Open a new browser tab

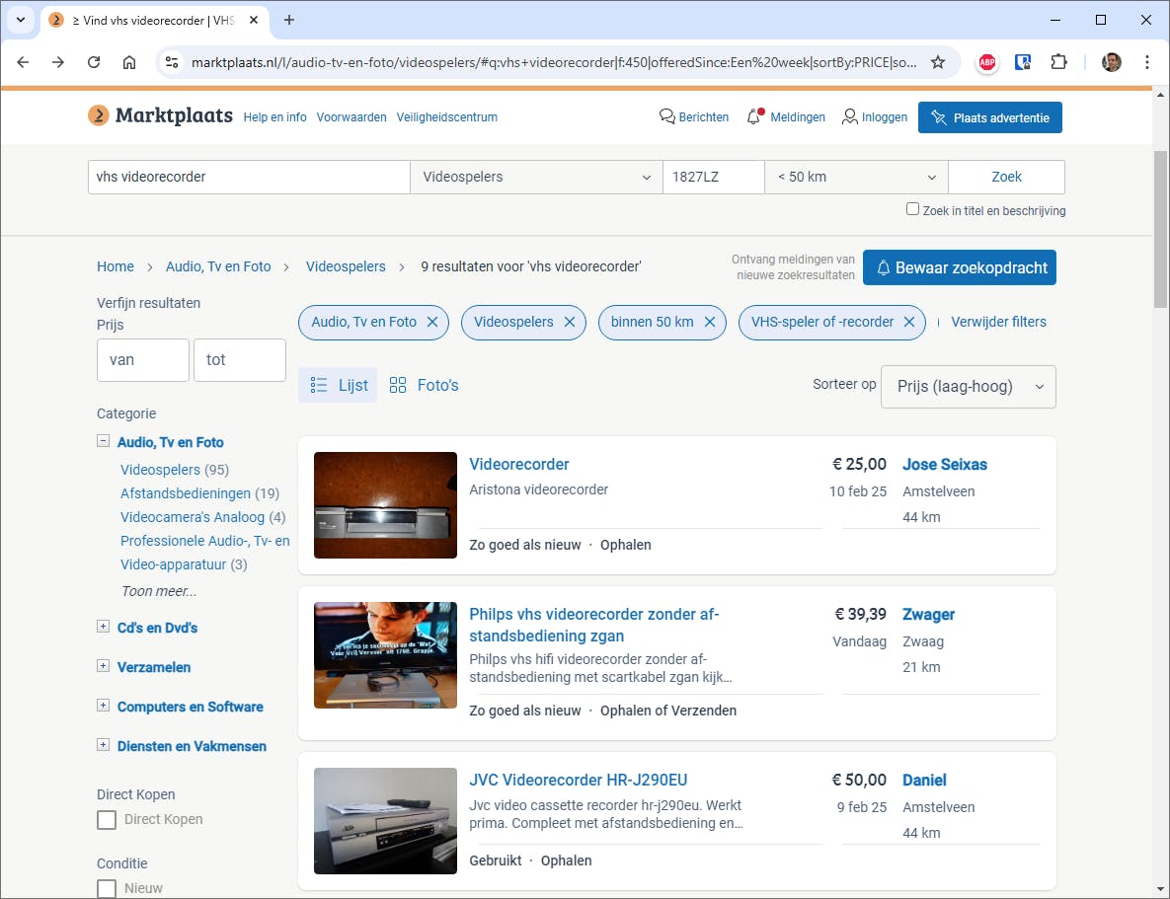[289, 20]
